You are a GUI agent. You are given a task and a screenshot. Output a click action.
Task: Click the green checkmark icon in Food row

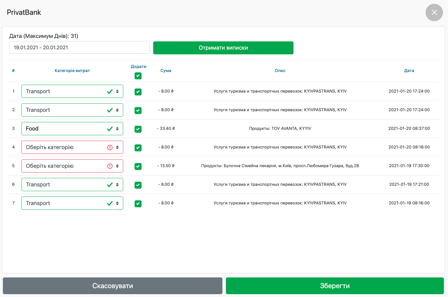110,129
